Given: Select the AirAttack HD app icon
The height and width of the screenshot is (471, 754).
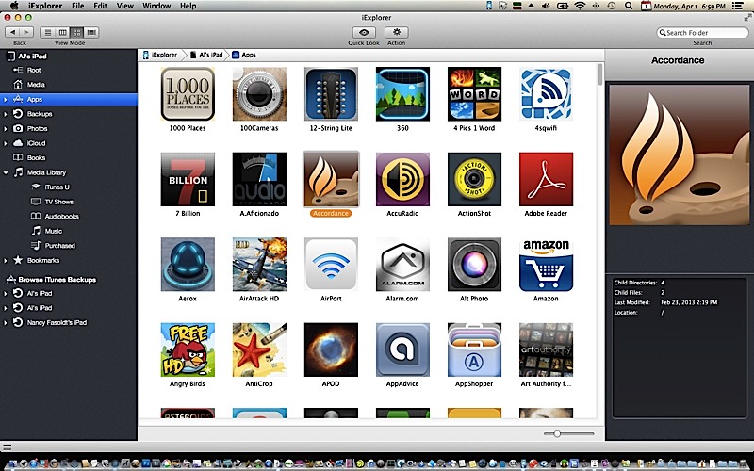Looking at the screenshot, I should [259, 264].
